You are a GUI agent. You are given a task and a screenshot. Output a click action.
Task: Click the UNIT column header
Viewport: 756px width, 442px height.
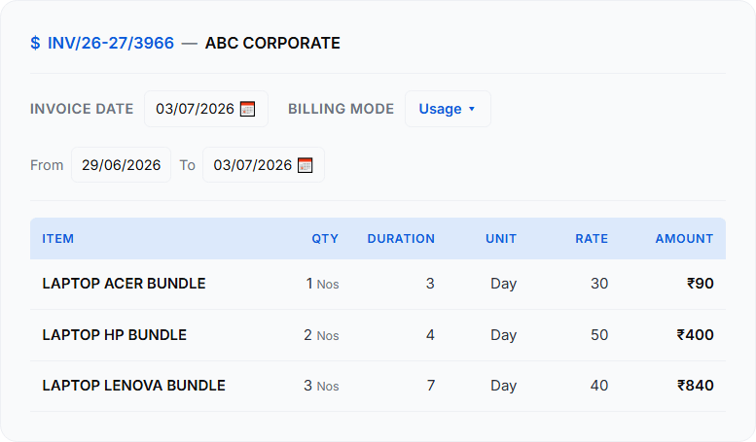tap(501, 239)
